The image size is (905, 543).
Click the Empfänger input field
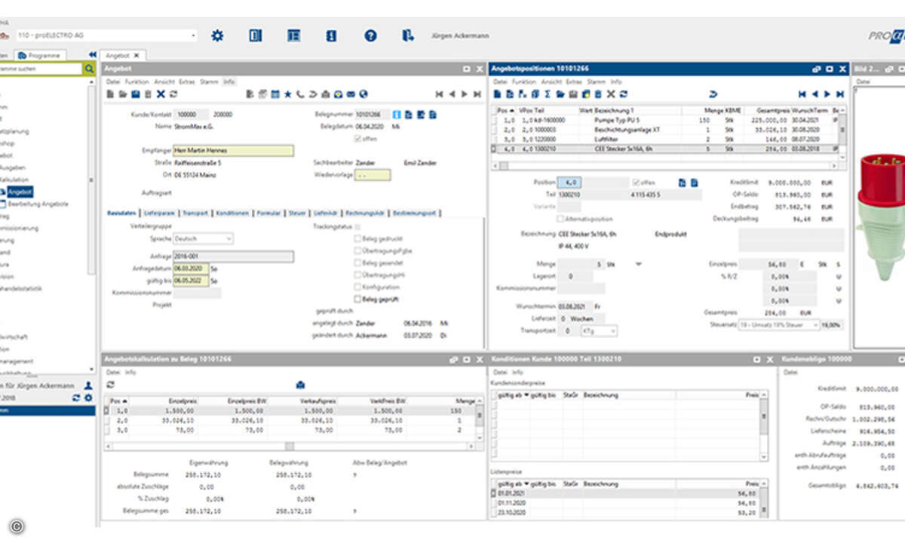point(233,150)
